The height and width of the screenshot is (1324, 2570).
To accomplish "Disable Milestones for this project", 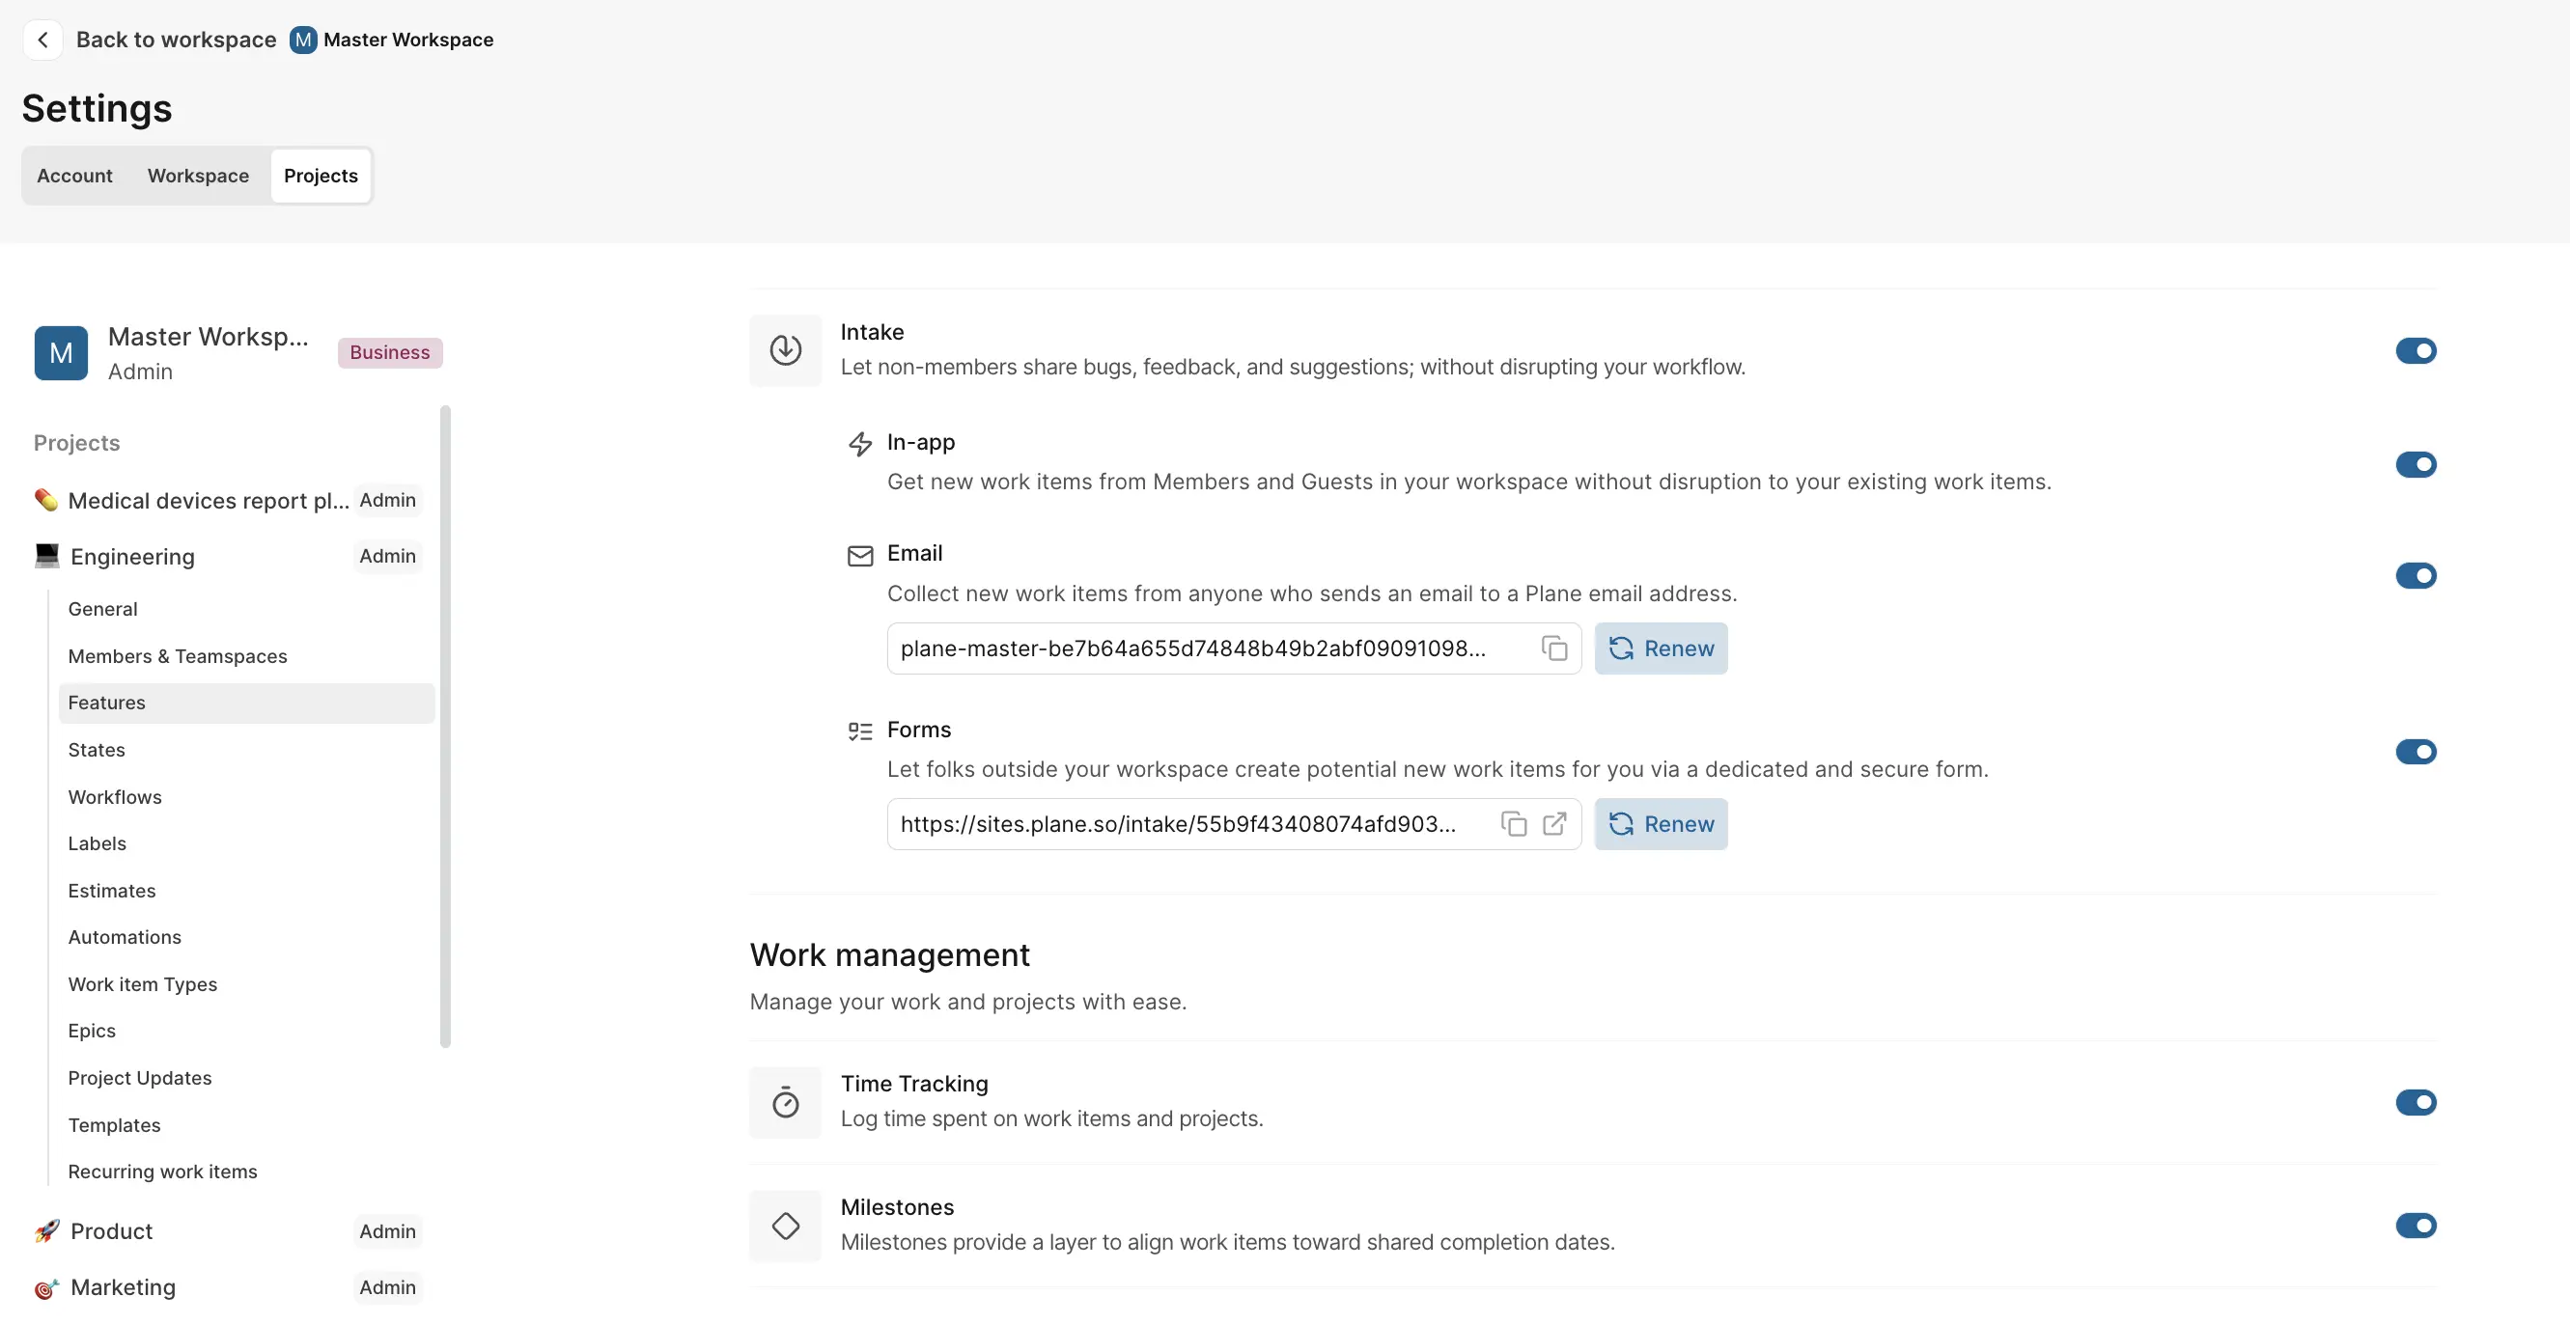I will [2416, 1226].
